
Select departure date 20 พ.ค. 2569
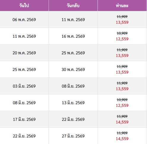pyautogui.click(x=24, y=53)
